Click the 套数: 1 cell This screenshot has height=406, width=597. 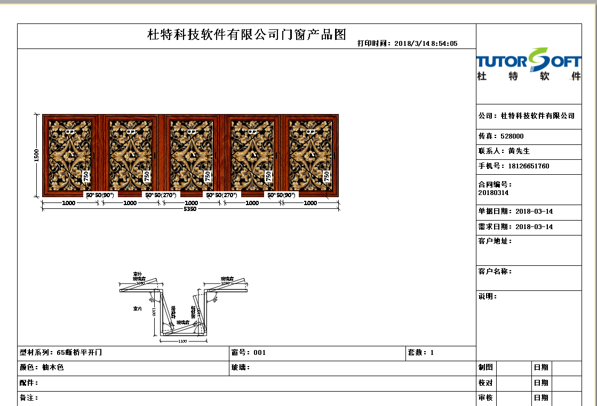(x=441, y=353)
